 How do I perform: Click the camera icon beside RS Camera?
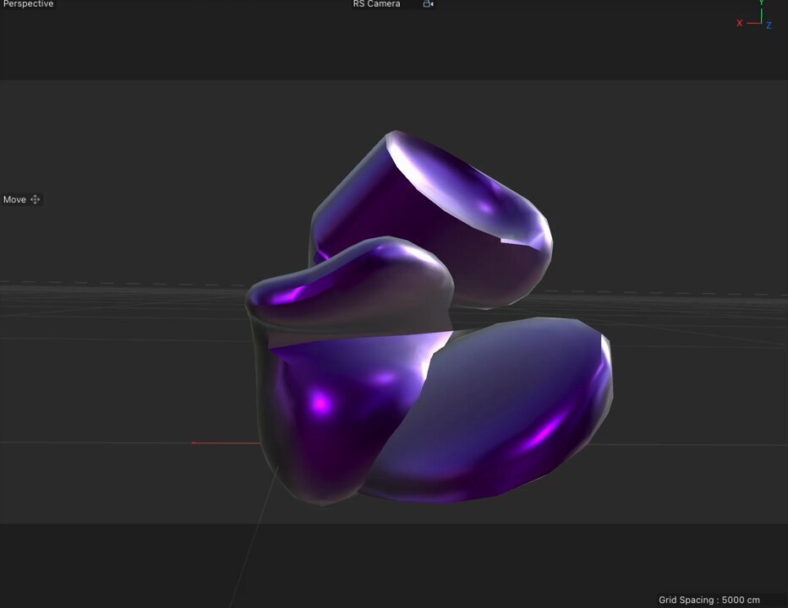(x=428, y=4)
